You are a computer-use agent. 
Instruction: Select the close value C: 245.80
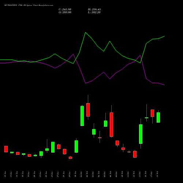click(x=65, y=10)
